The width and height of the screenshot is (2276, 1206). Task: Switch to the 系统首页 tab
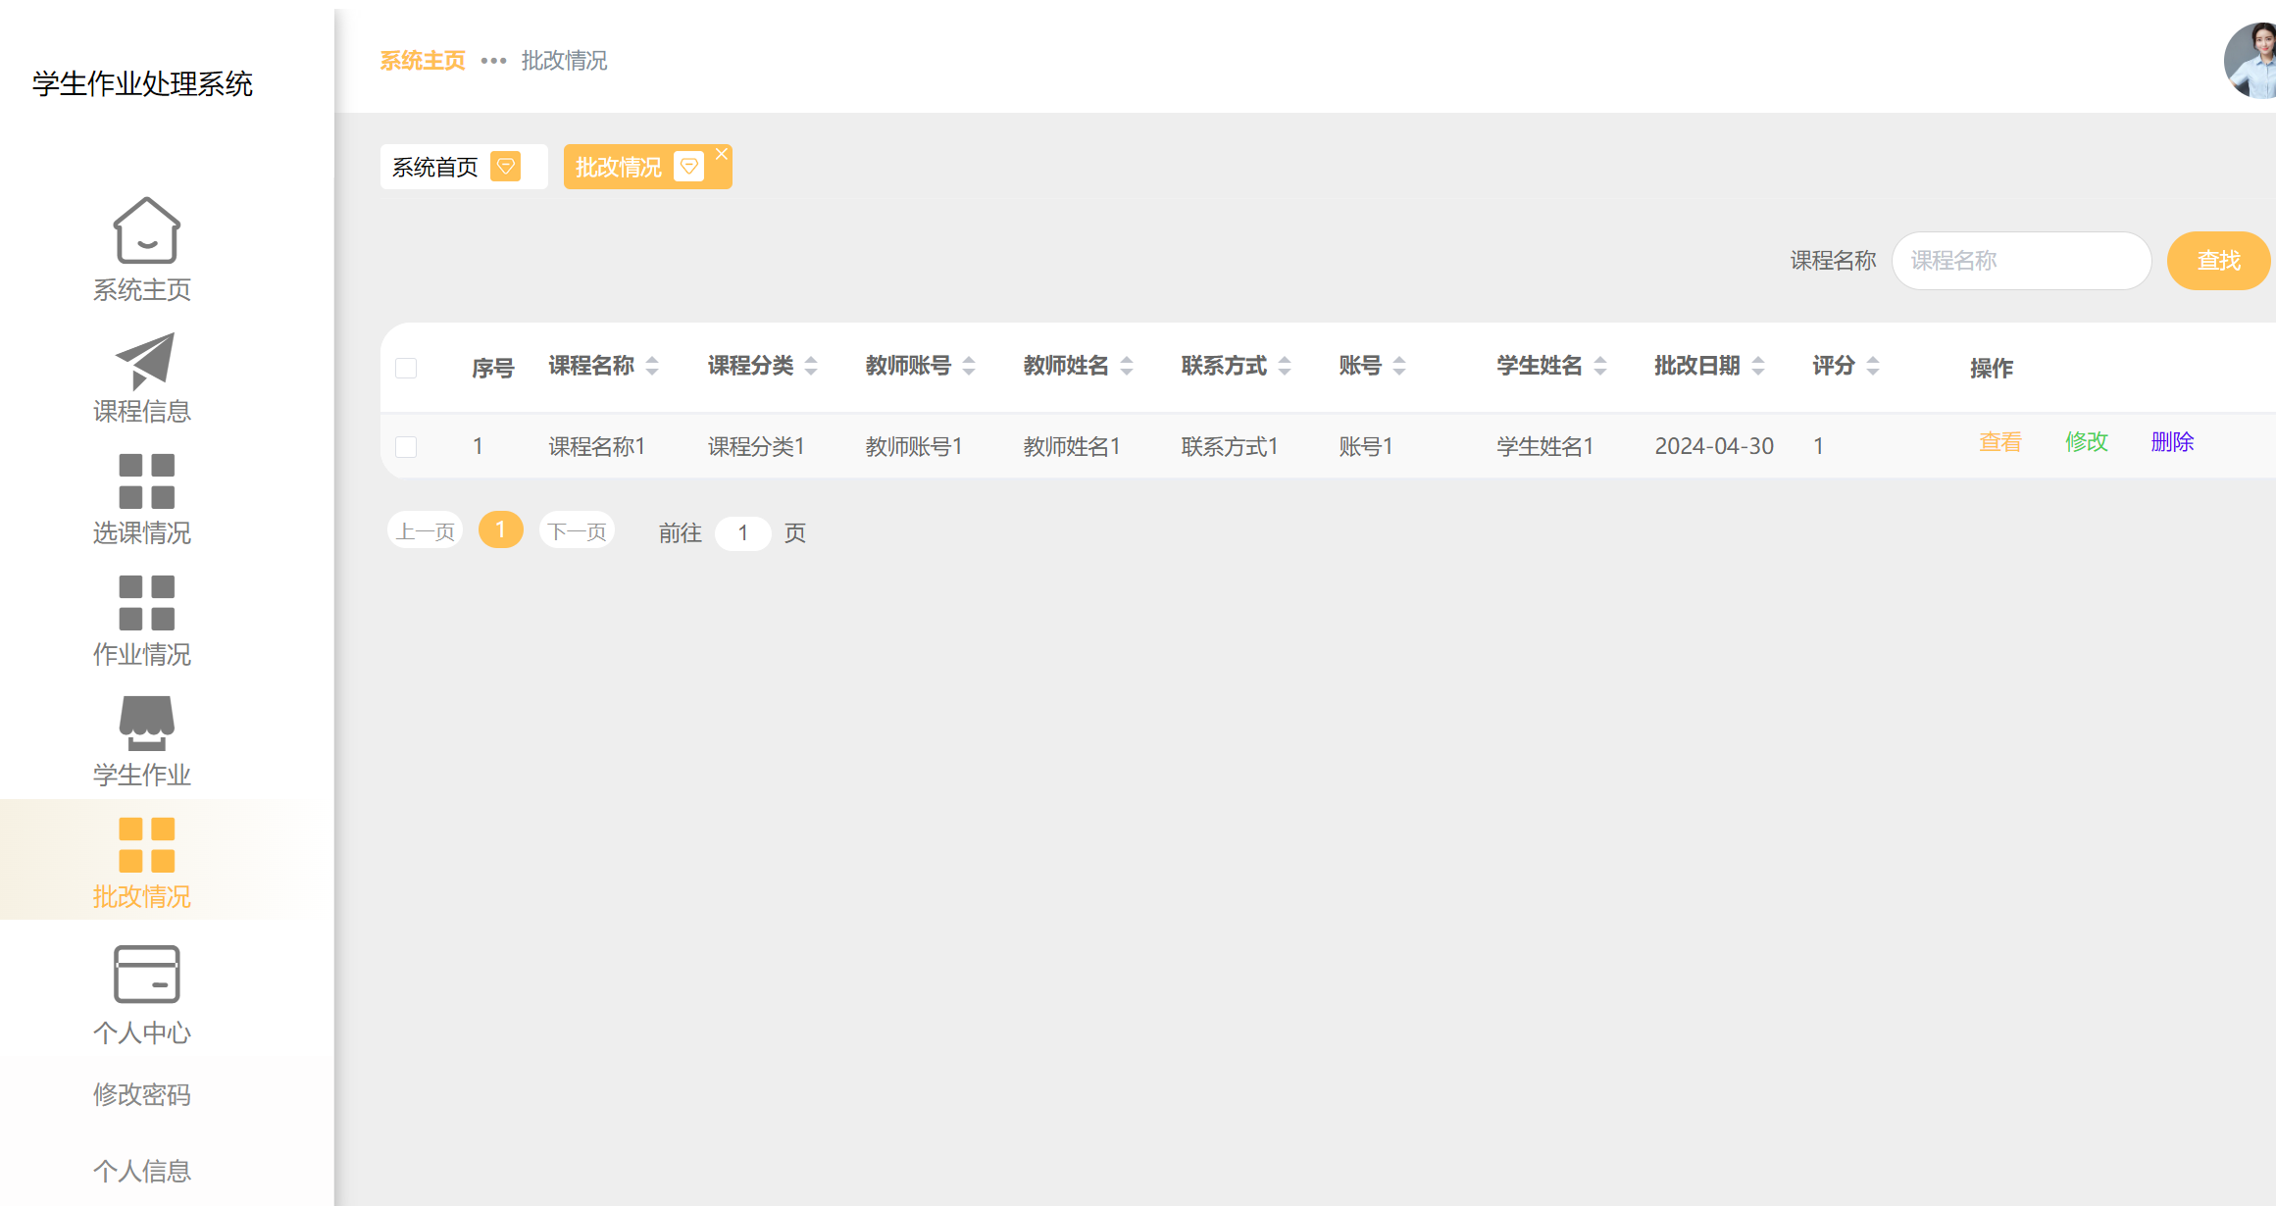(436, 168)
